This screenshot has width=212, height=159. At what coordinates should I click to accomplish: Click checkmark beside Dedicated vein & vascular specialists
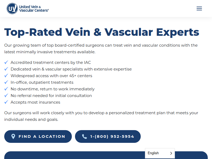click(x=6, y=69)
